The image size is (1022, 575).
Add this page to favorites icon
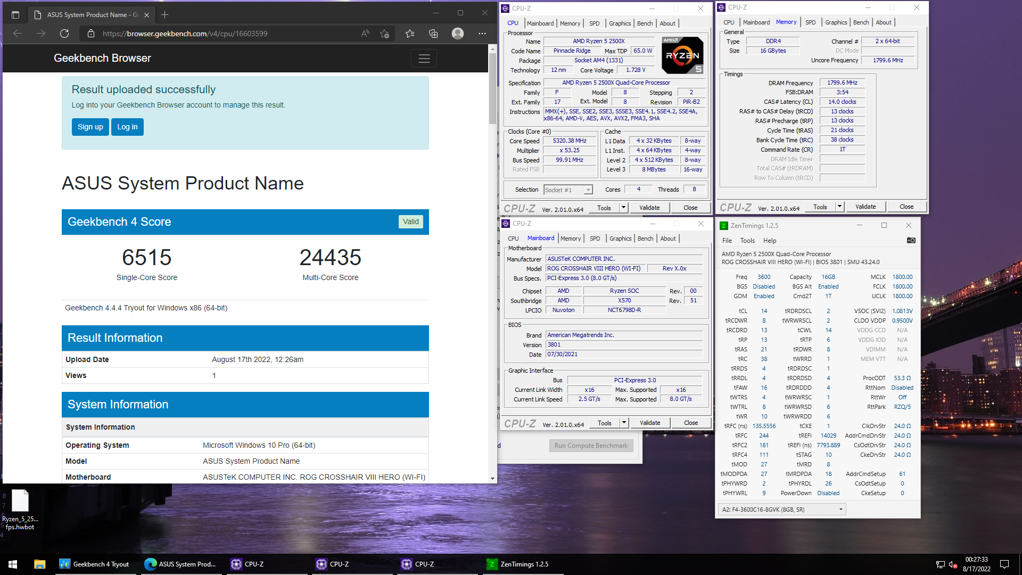pos(385,34)
